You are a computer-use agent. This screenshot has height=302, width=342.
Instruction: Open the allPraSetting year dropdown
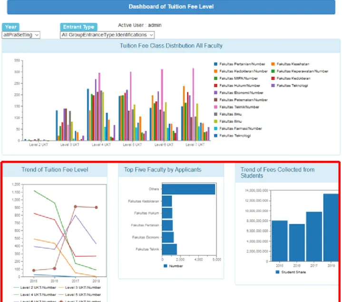tap(21, 35)
